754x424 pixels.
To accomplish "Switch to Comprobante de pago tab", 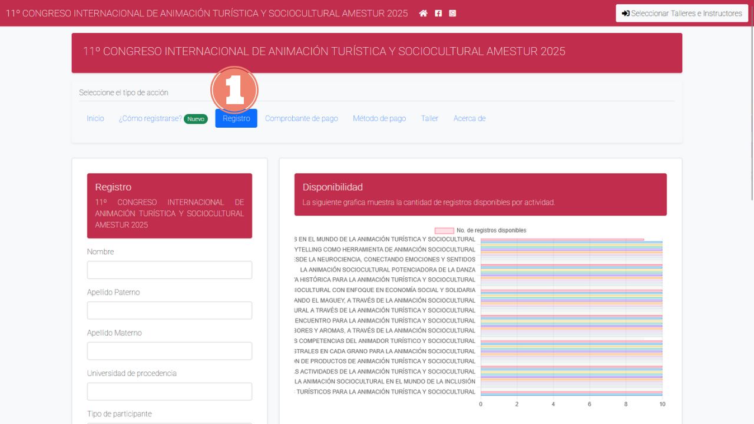I will point(302,118).
